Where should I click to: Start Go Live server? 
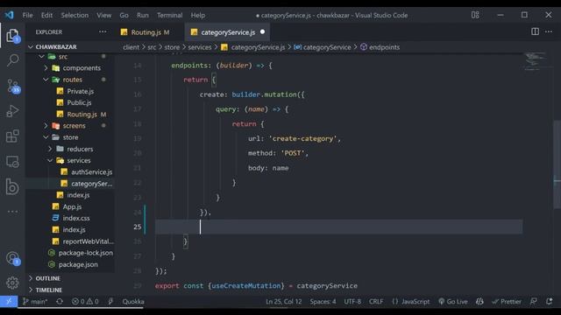tap(452, 301)
